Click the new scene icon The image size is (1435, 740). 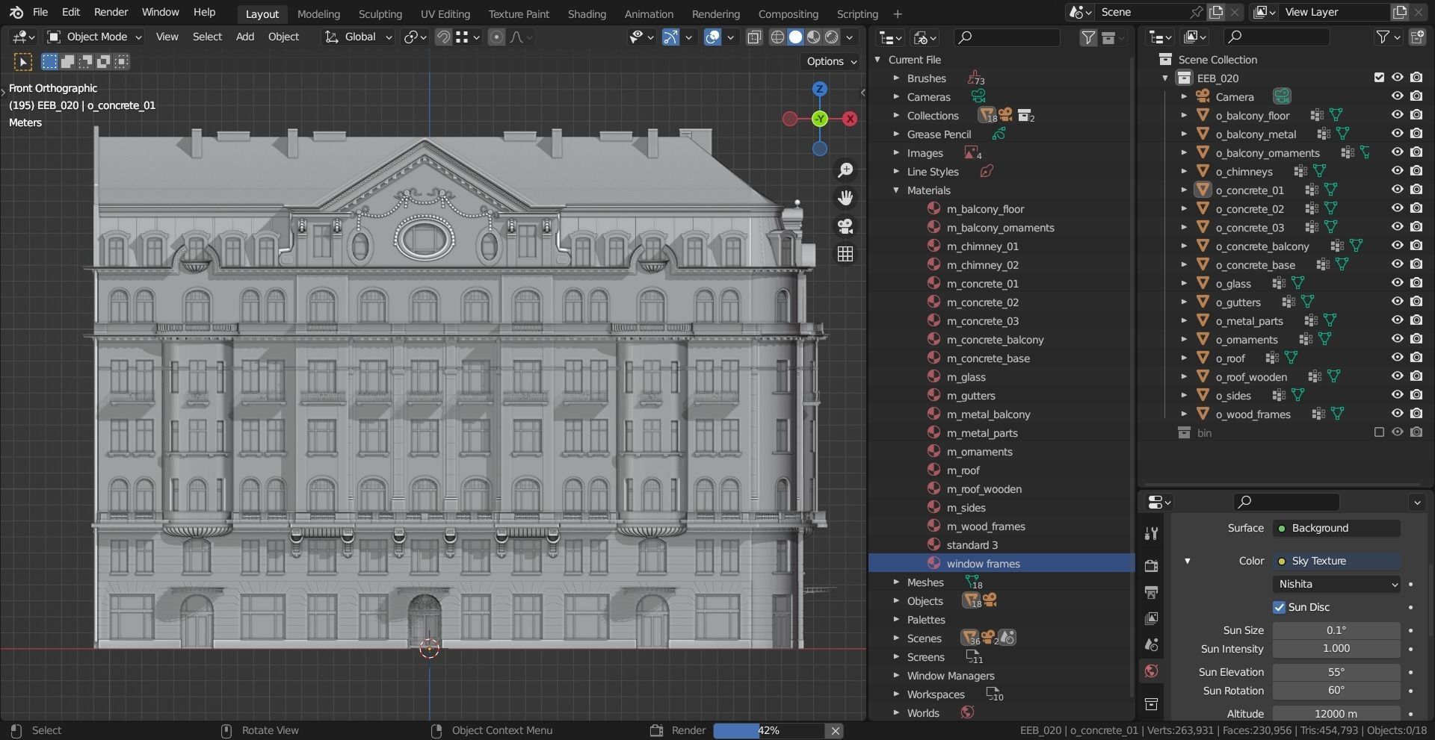coord(1217,12)
